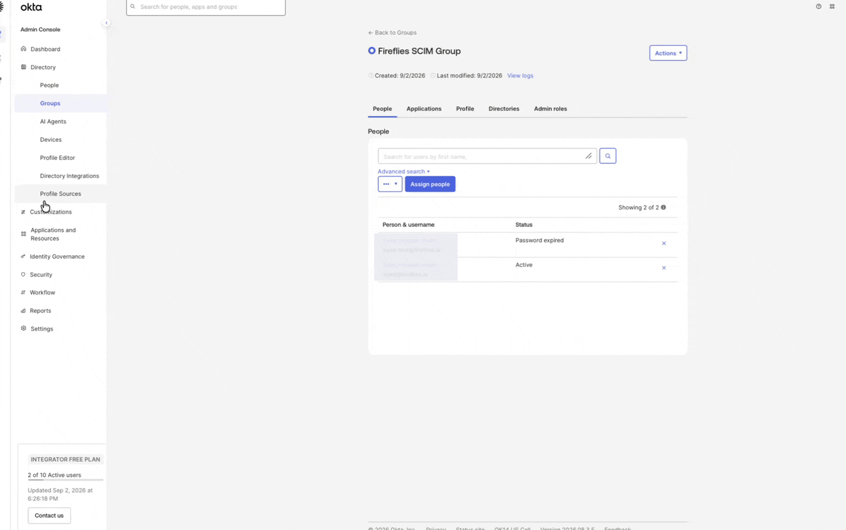
Task: Click the Password expired status text
Action: pyautogui.click(x=539, y=240)
